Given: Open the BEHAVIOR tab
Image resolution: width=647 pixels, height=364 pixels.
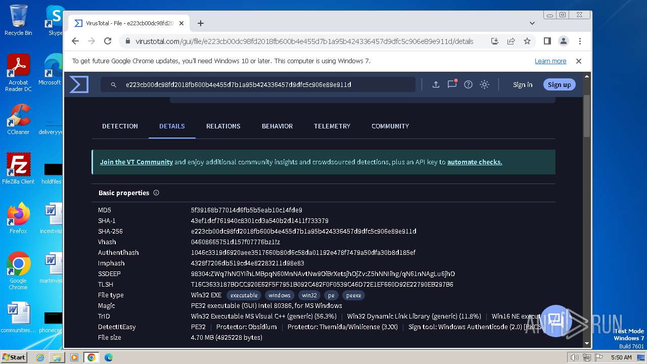Looking at the screenshot, I should [277, 126].
